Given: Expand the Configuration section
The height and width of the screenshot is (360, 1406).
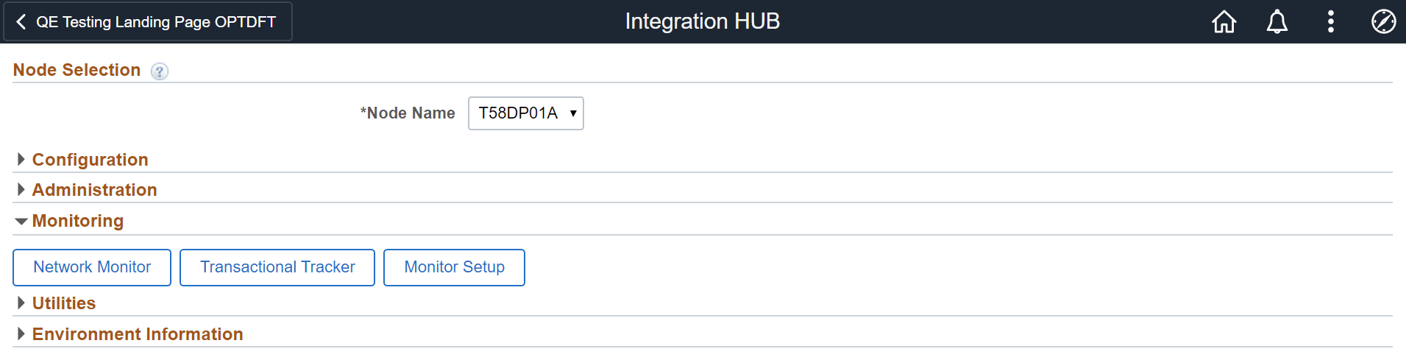Looking at the screenshot, I should [x=90, y=160].
